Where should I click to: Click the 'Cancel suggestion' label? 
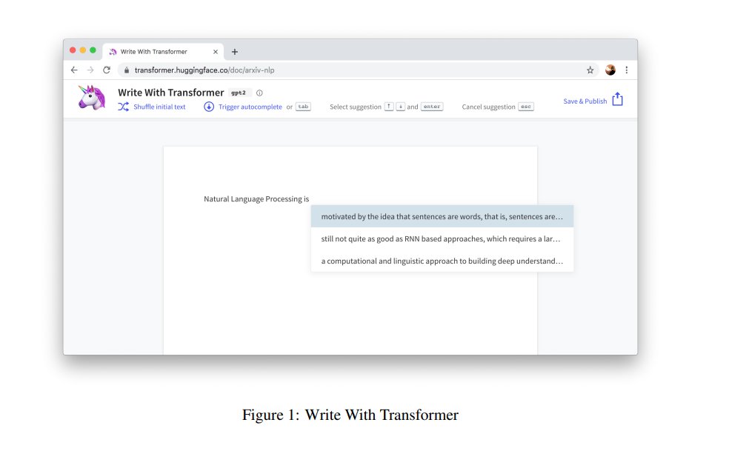(x=489, y=107)
